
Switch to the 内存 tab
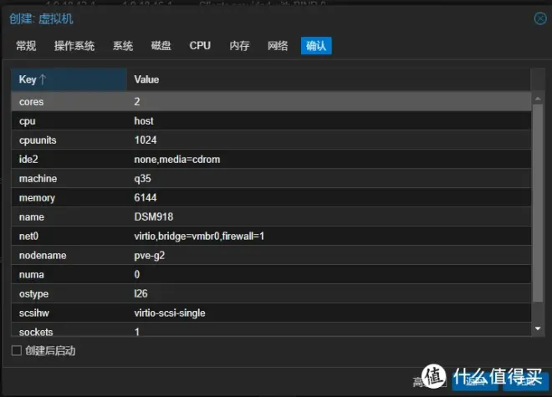[x=239, y=46]
